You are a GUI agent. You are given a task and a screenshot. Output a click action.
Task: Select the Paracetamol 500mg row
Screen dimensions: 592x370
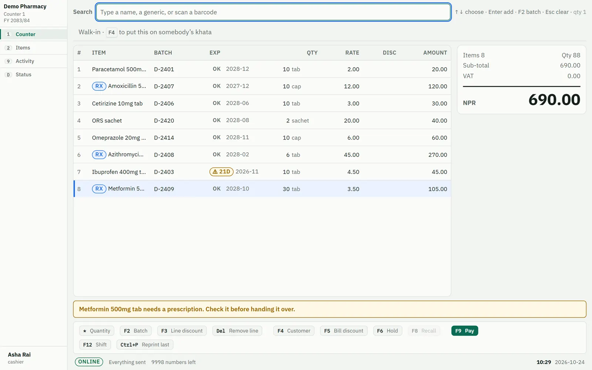pyautogui.click(x=262, y=69)
